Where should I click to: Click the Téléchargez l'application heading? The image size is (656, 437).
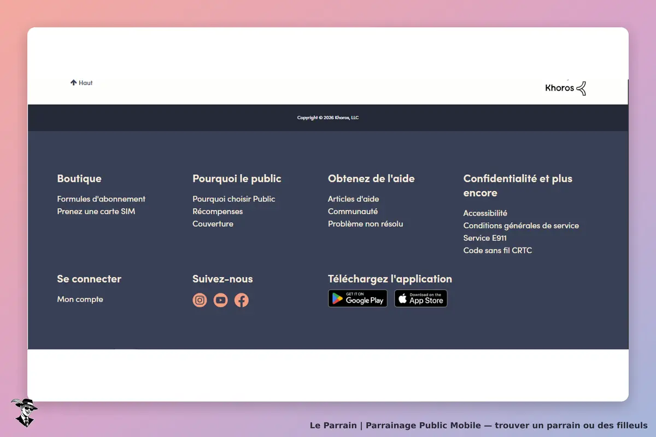[x=390, y=279]
